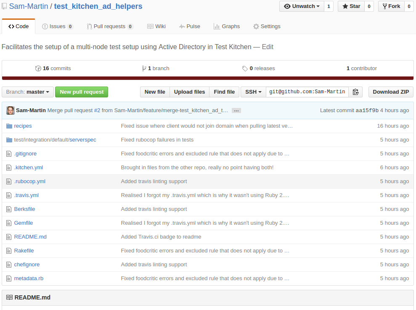Click the chefignore file icon
The width and height of the screenshot is (416, 310).
coord(9,265)
